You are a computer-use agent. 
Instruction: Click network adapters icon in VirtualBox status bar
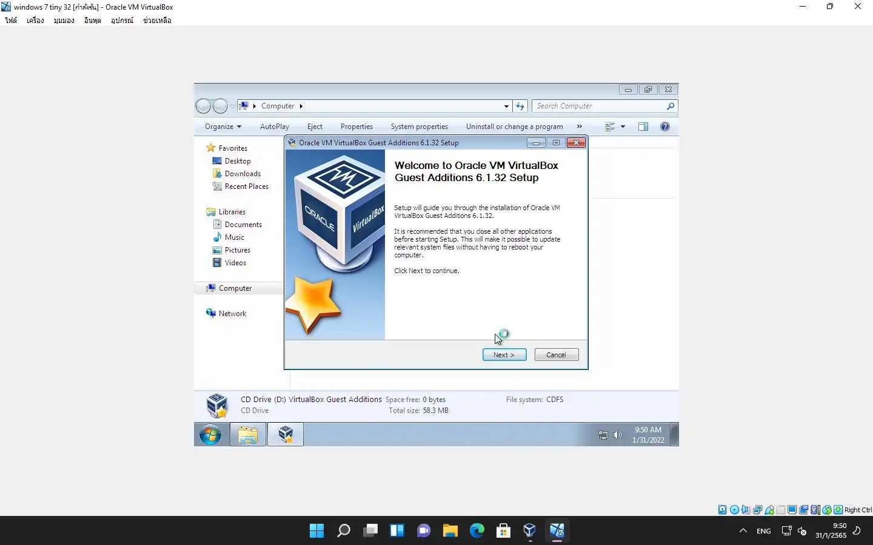pos(757,510)
